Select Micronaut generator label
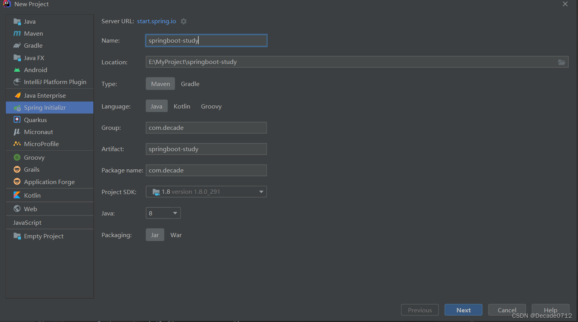This screenshot has height=322, width=578. tap(38, 132)
